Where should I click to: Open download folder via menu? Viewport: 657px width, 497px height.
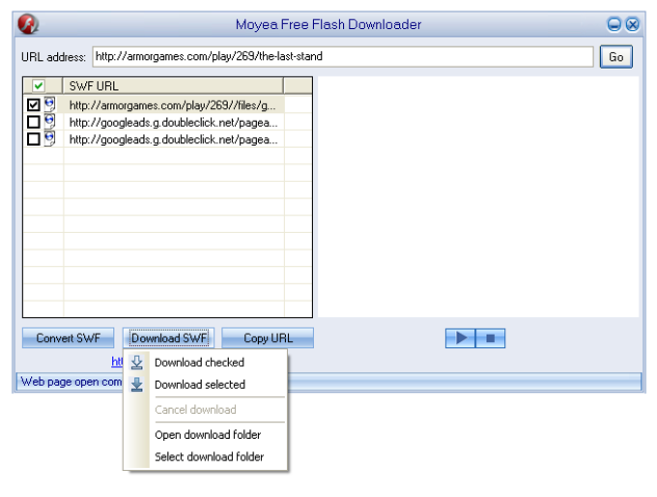click(x=206, y=434)
